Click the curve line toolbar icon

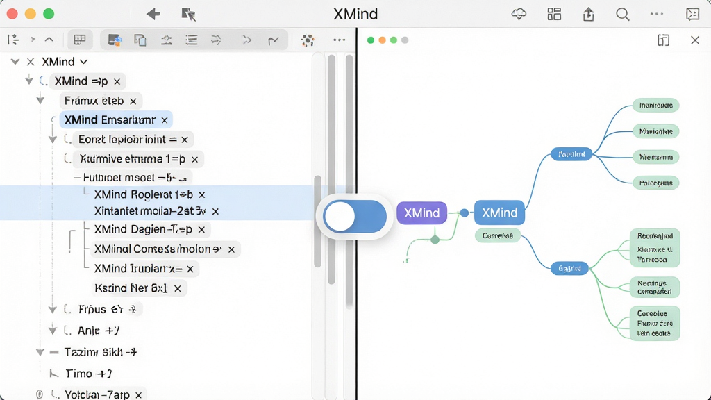click(273, 41)
